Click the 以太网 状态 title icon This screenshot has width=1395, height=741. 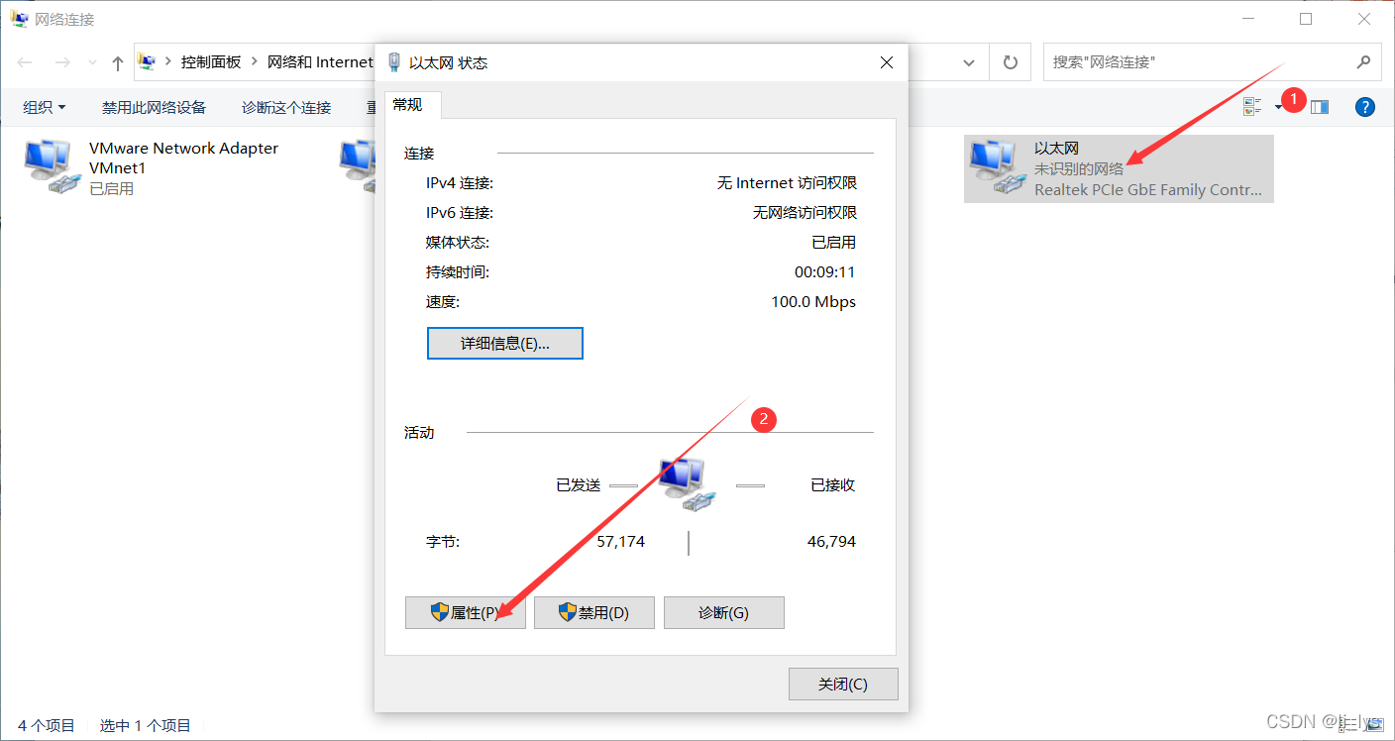coord(394,62)
